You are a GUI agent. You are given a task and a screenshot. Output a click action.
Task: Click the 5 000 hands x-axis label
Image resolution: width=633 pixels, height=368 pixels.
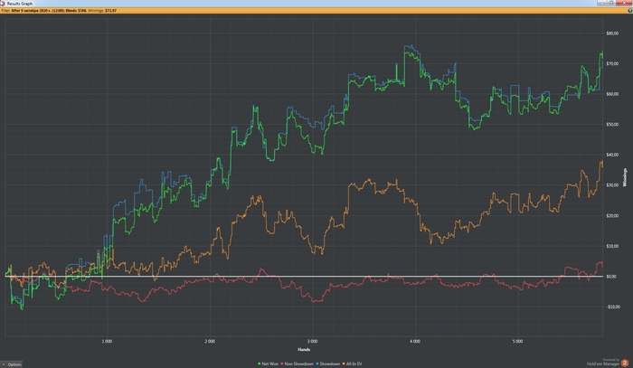click(x=517, y=342)
